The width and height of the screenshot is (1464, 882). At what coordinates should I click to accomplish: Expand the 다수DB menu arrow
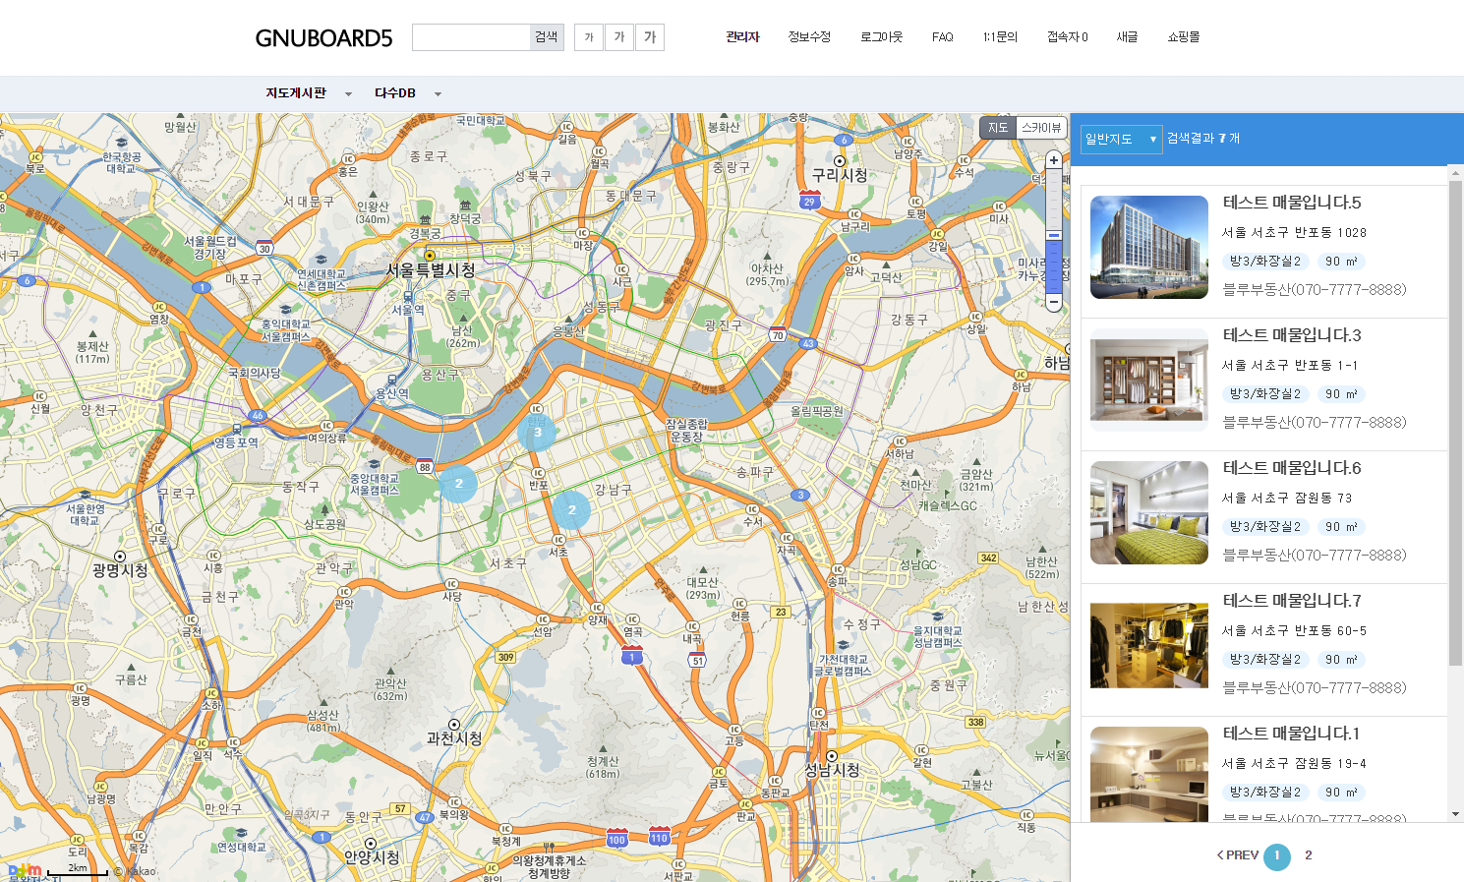click(x=438, y=94)
